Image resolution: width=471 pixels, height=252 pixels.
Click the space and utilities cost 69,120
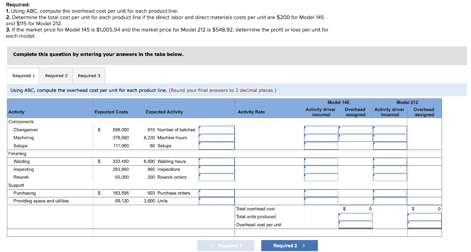(122, 201)
